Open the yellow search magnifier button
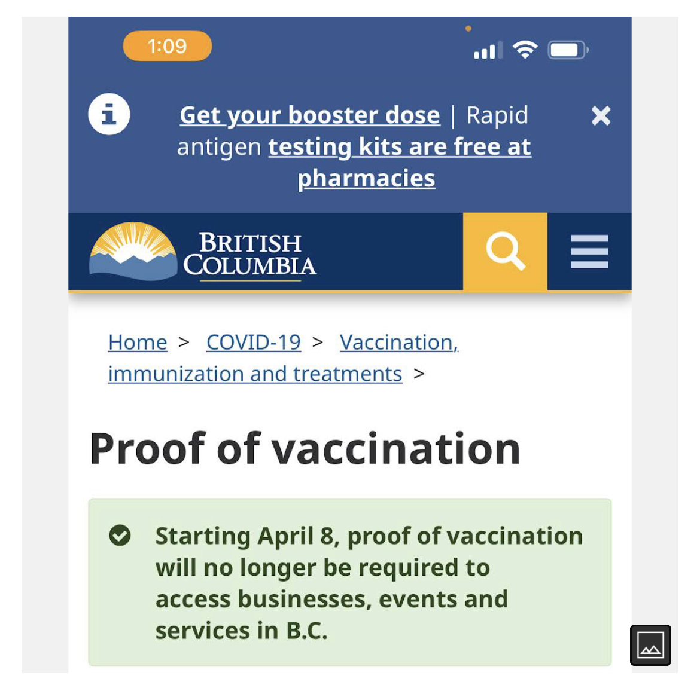Screen dimensions: 700x685 (505, 251)
